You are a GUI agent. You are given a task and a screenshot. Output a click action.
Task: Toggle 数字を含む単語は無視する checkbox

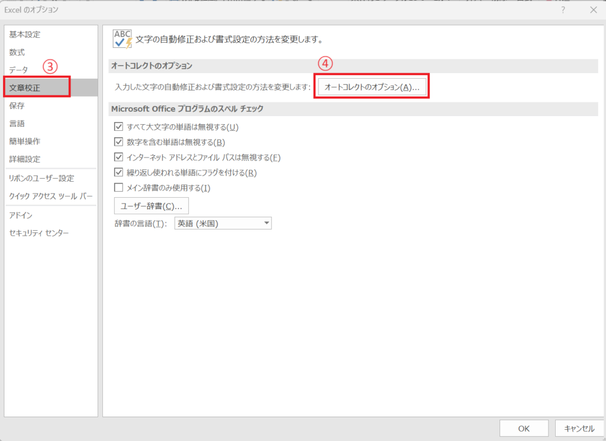tap(118, 142)
